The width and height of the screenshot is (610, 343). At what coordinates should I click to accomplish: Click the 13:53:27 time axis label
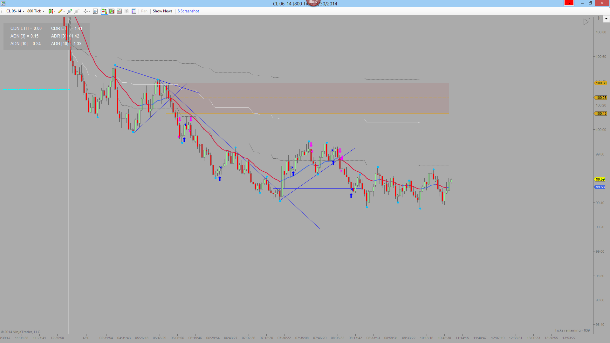[569, 338]
